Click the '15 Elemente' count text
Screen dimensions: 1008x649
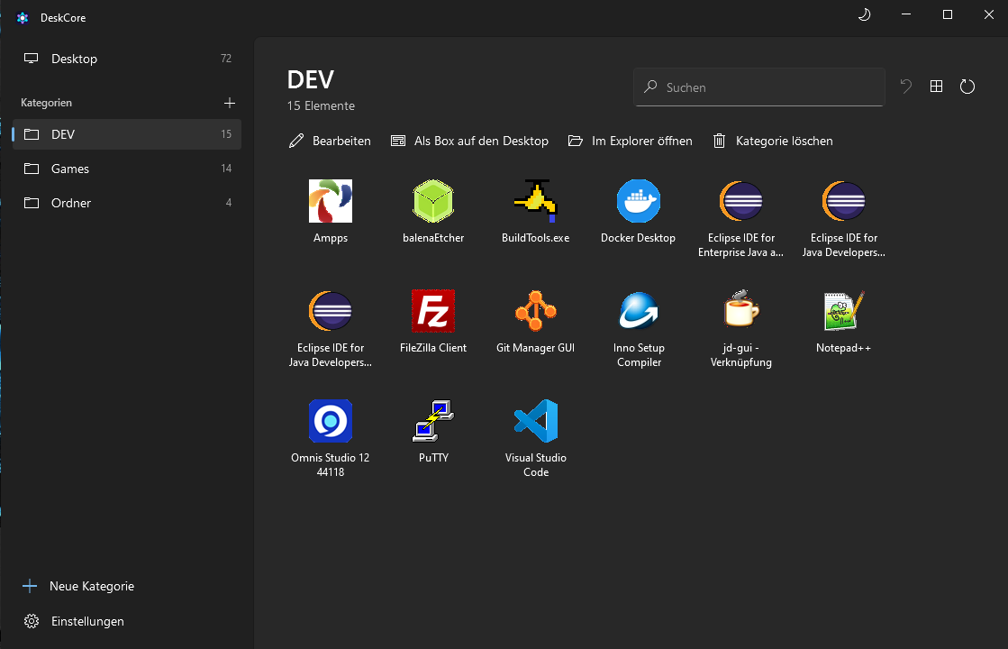pos(321,105)
